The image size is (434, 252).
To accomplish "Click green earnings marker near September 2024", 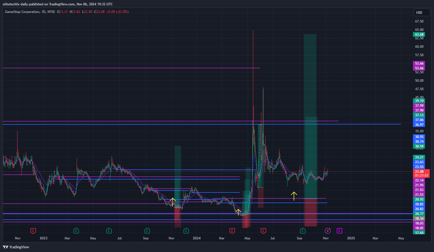I will tap(302, 231).
